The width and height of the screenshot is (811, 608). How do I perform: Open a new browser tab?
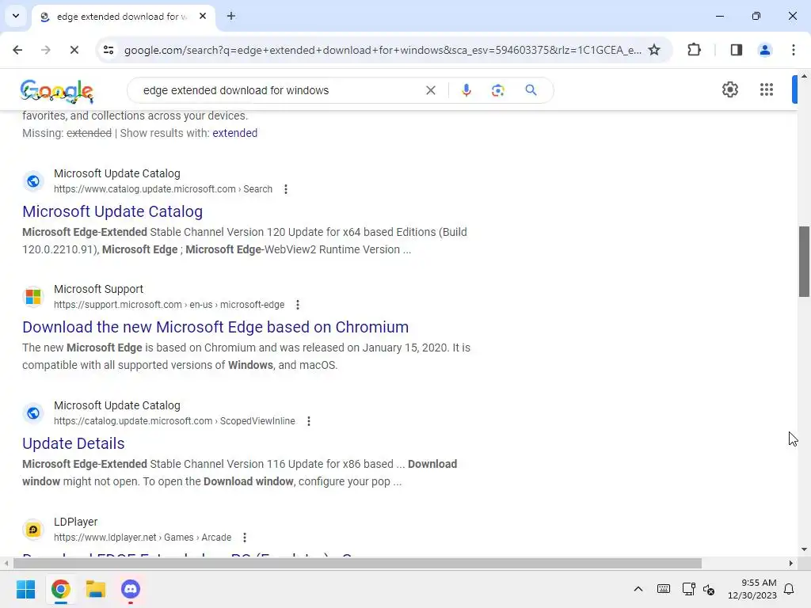click(231, 16)
